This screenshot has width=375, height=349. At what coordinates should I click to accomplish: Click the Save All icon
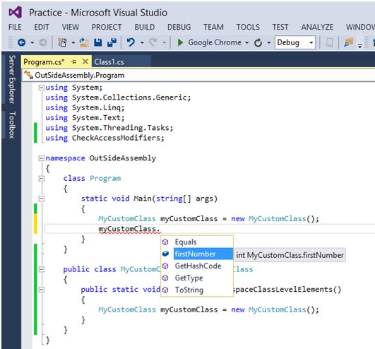(x=112, y=42)
